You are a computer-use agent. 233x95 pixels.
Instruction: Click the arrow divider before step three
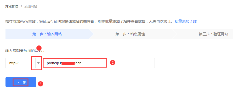coord(175,34)
